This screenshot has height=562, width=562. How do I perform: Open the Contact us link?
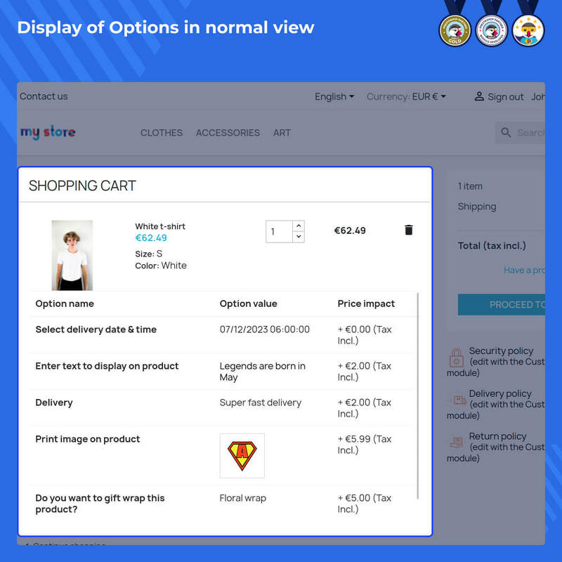[x=44, y=96]
